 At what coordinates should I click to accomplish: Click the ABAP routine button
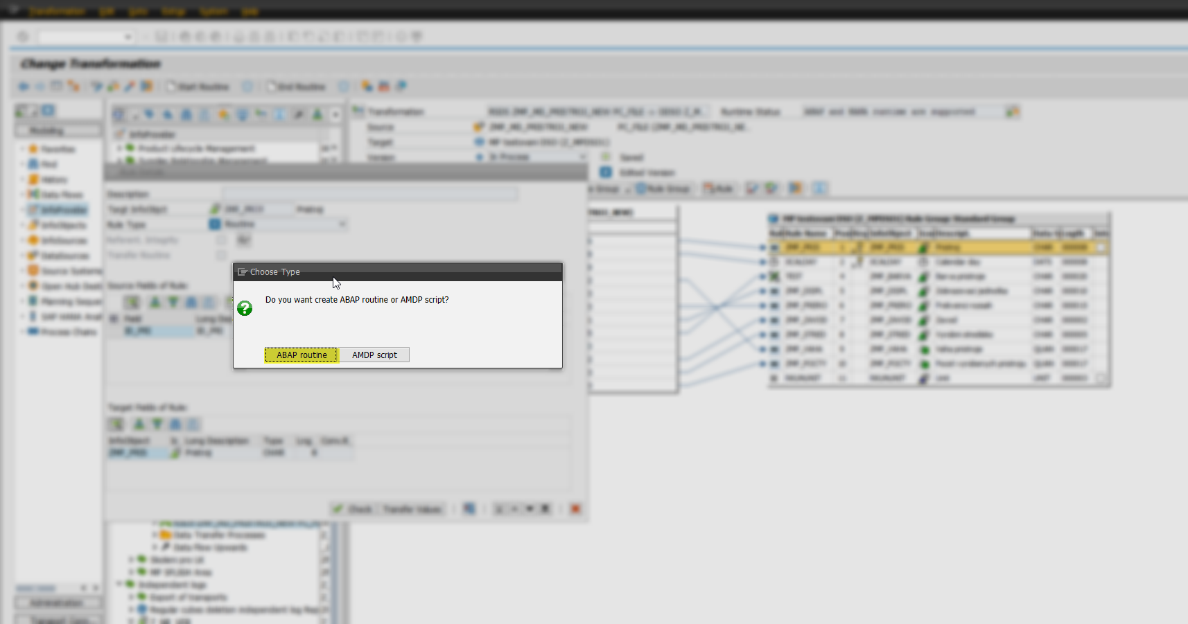click(301, 355)
